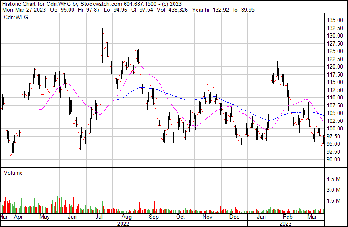Select the Nov month marker on the time axis
Viewport: 348px width, 227px height.
coord(207,217)
